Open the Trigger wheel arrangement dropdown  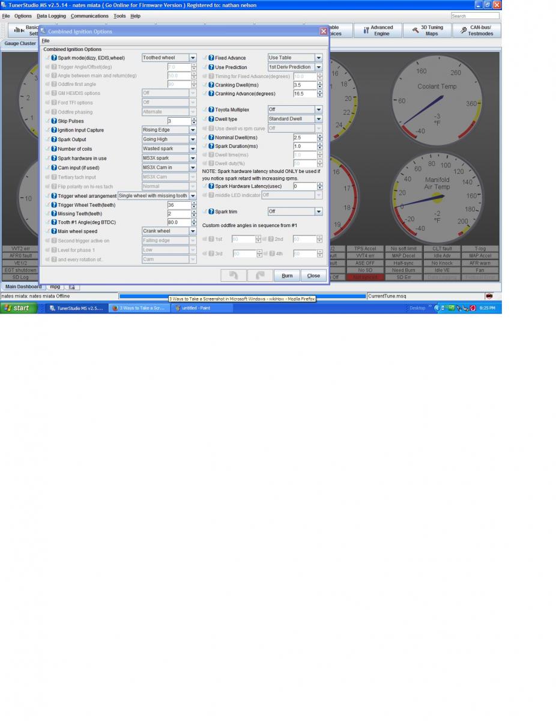point(157,196)
